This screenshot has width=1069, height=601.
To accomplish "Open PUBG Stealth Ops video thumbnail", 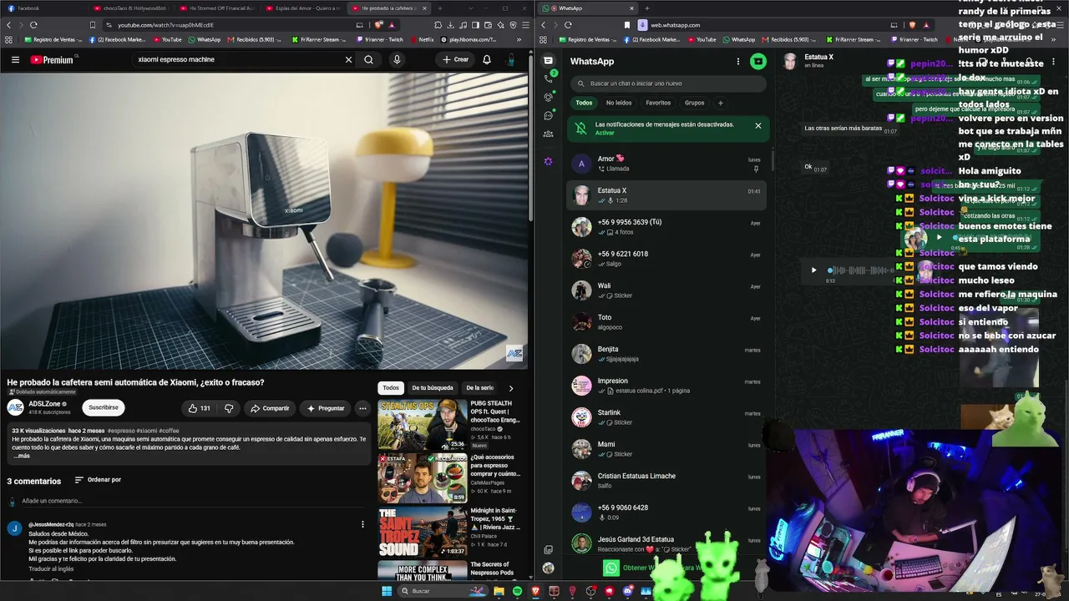I will tap(423, 425).
